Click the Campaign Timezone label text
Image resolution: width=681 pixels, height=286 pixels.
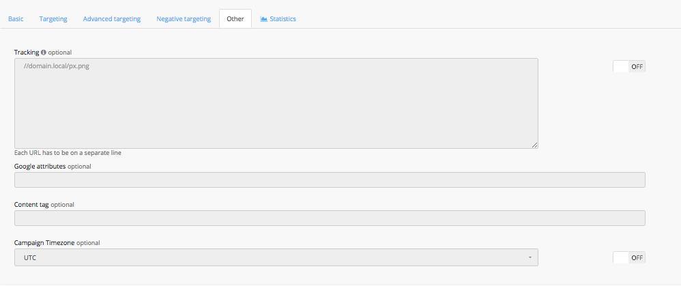44,242
